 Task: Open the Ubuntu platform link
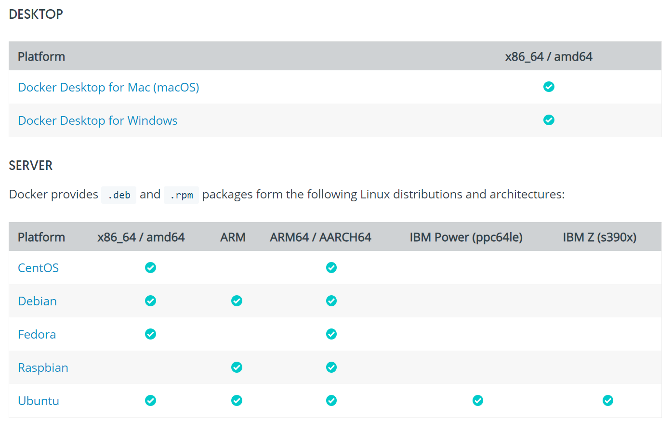click(x=39, y=401)
